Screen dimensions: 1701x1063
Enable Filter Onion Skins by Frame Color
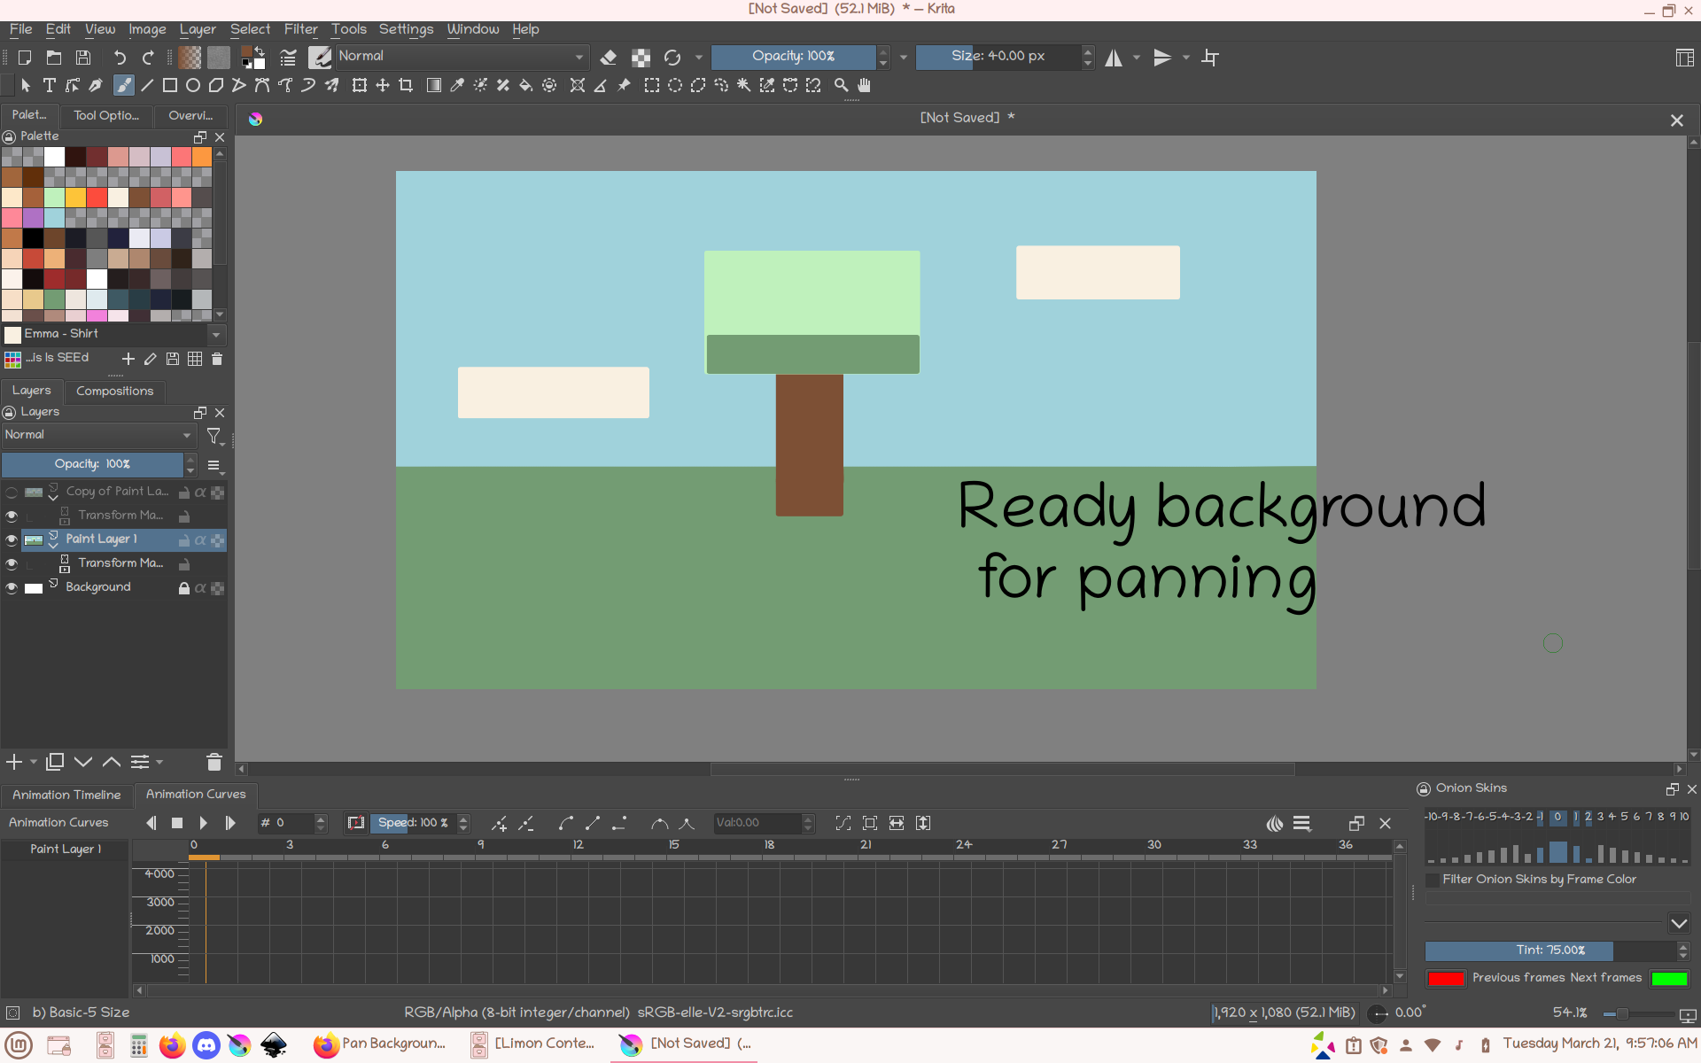1433,880
